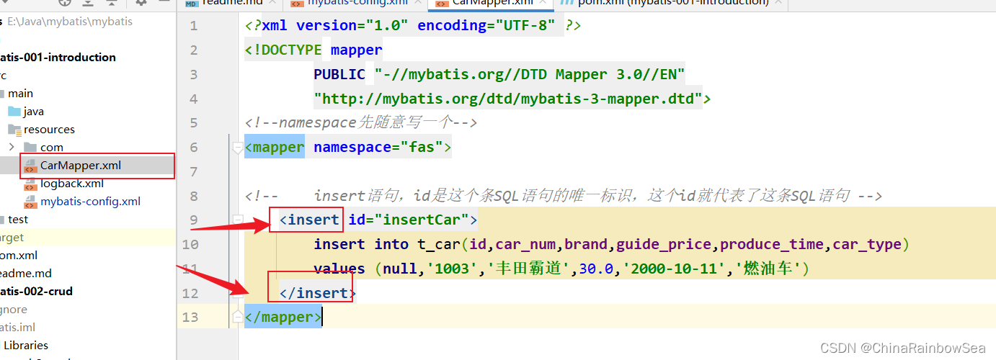This screenshot has height=360, width=996.
Task: Click the logback.xml file icon
Action: 30,184
